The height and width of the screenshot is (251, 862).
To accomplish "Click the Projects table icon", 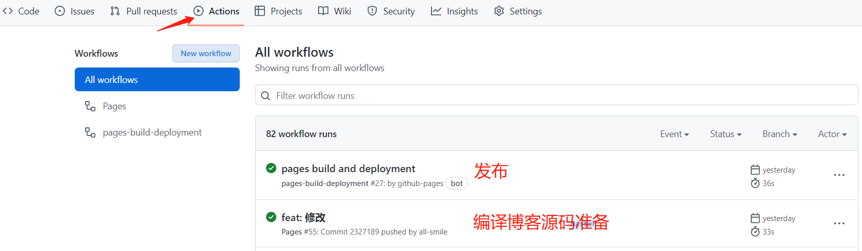I will (x=260, y=11).
